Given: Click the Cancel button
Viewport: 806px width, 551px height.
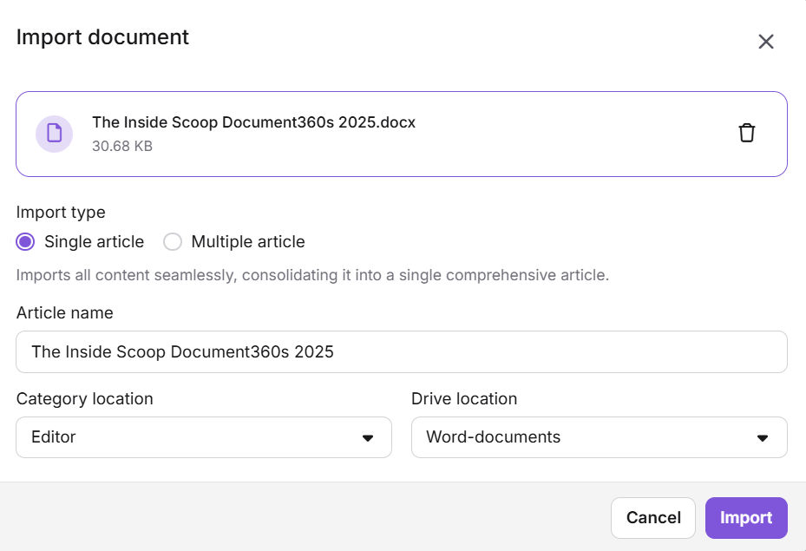Looking at the screenshot, I should click(x=652, y=517).
